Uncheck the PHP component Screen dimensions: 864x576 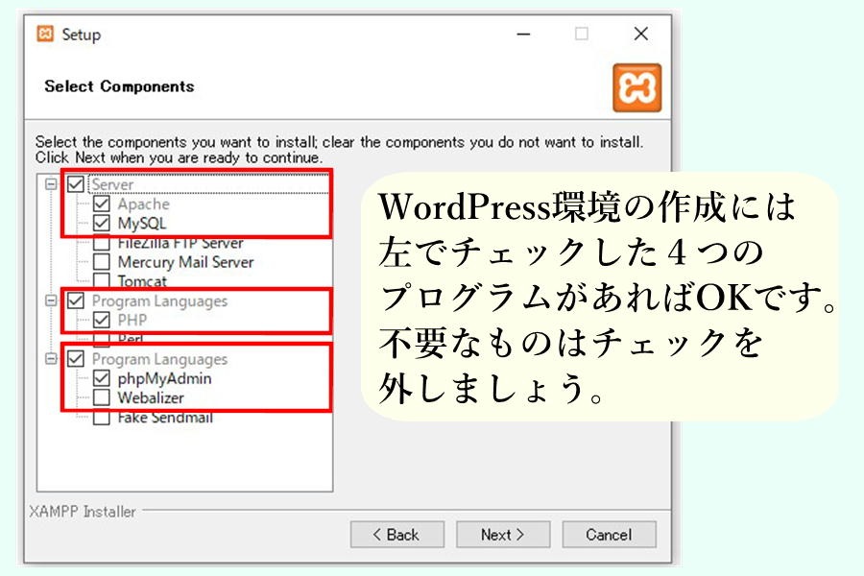point(101,320)
